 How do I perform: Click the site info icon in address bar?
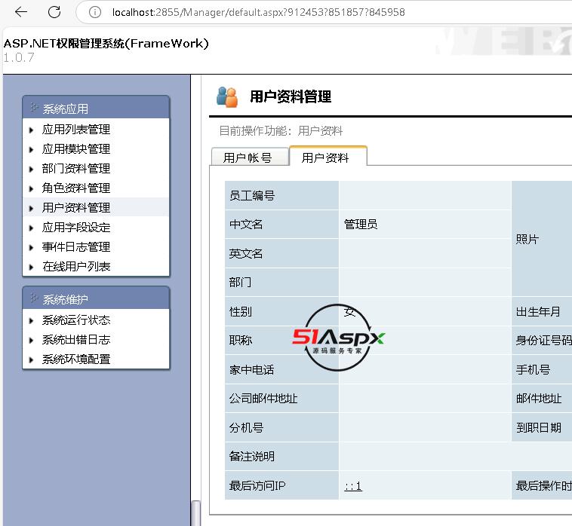pos(95,12)
